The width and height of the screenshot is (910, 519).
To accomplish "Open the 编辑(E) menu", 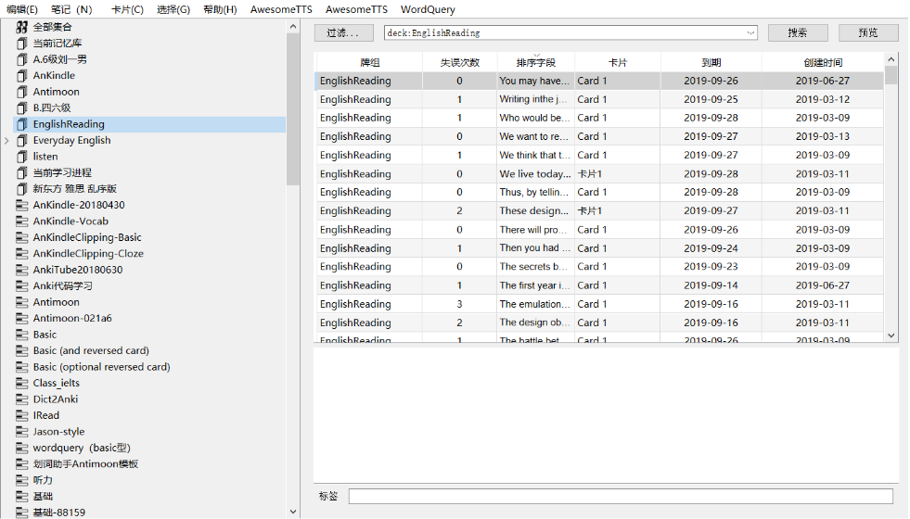I will click(22, 9).
